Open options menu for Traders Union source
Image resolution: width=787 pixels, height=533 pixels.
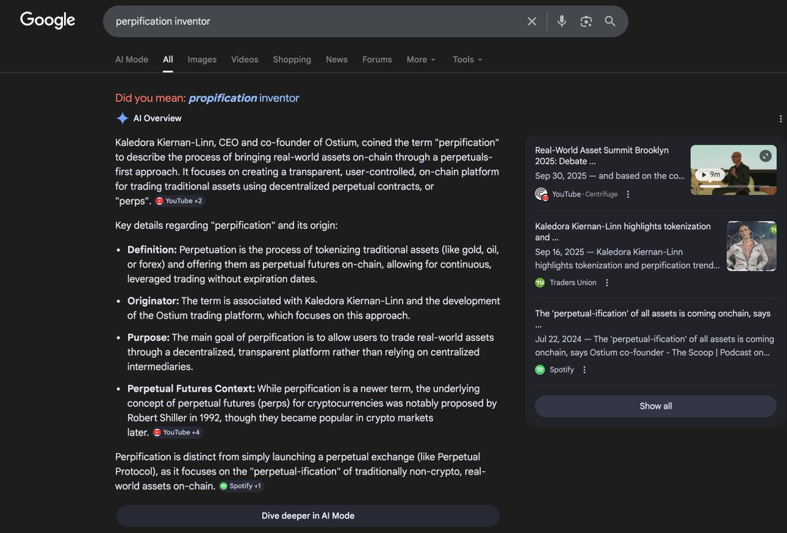point(607,283)
